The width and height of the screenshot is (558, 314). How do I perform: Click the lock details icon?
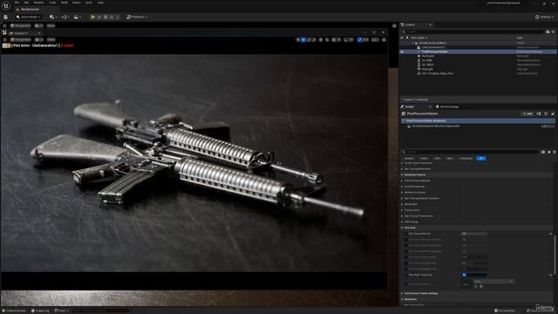point(553,113)
